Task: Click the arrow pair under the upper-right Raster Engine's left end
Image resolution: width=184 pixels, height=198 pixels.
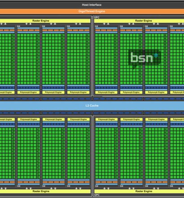Action: (106, 24)
